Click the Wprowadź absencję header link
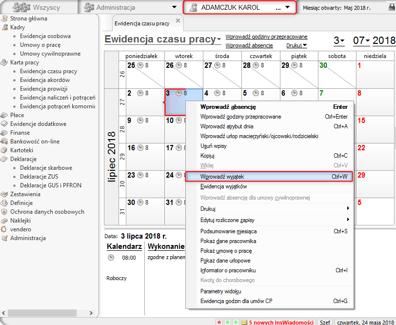This screenshot has height=325, width=396. coord(249,45)
